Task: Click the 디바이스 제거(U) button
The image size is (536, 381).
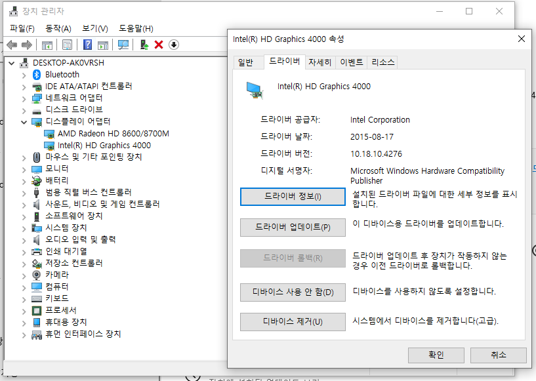Action: click(x=293, y=321)
